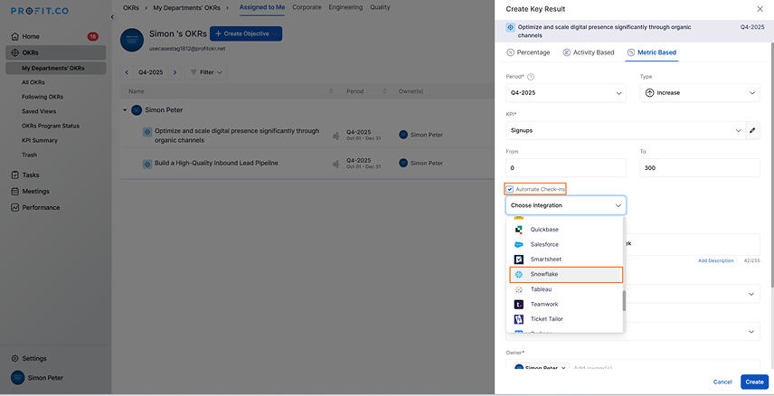Go to previous quarter with left arrow
This screenshot has height=396, width=774.
[x=127, y=72]
